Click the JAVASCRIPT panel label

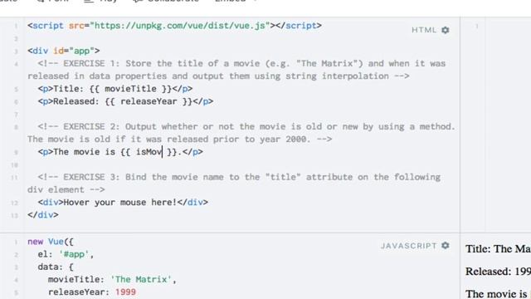(409, 246)
